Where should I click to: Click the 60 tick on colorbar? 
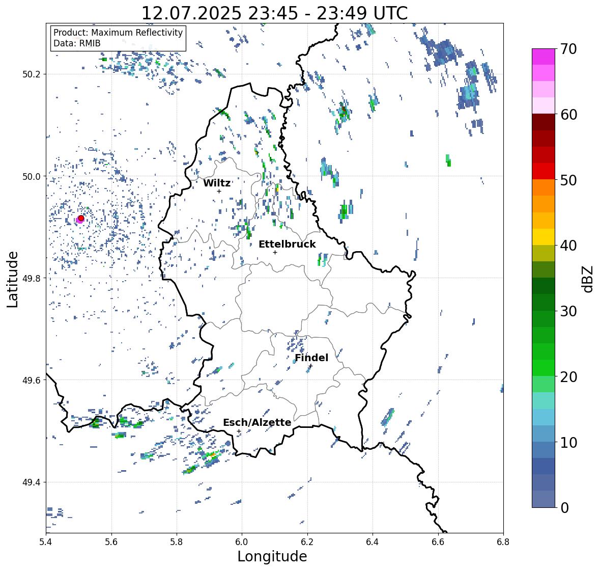[x=568, y=115]
